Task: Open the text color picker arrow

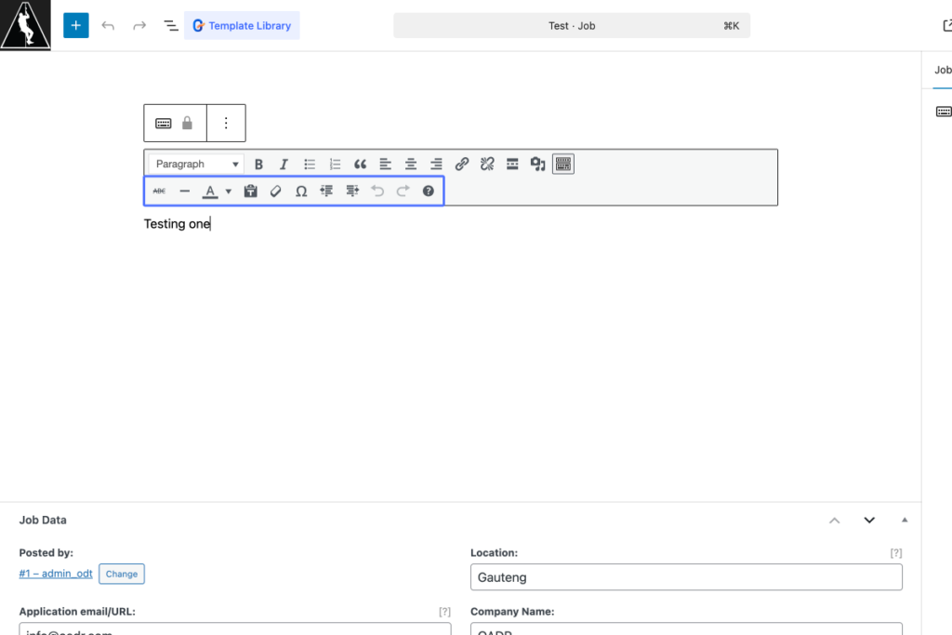Action: [x=229, y=192]
